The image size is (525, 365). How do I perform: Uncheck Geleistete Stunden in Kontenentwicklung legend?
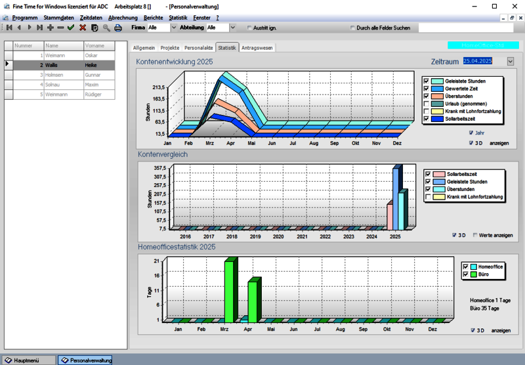(x=426, y=81)
